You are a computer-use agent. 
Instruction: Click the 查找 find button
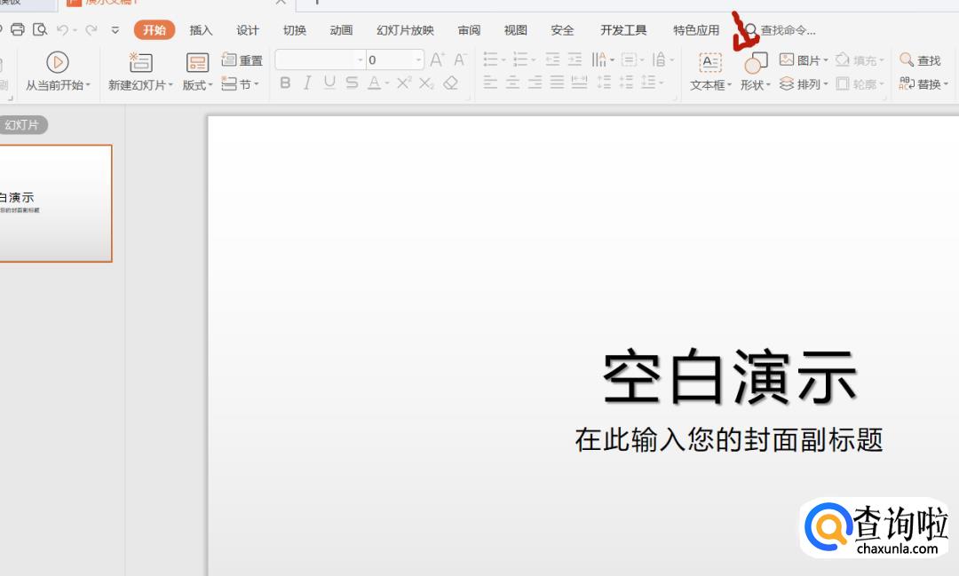point(920,60)
